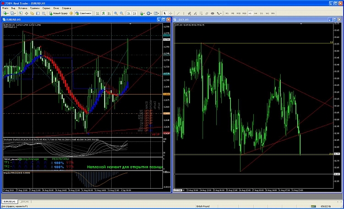Screen dimensions: 344x209
Task: Select the Vertical Line drawing tool
Action: pos(184,13)
